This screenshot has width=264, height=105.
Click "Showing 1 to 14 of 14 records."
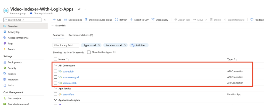click(x=69, y=52)
